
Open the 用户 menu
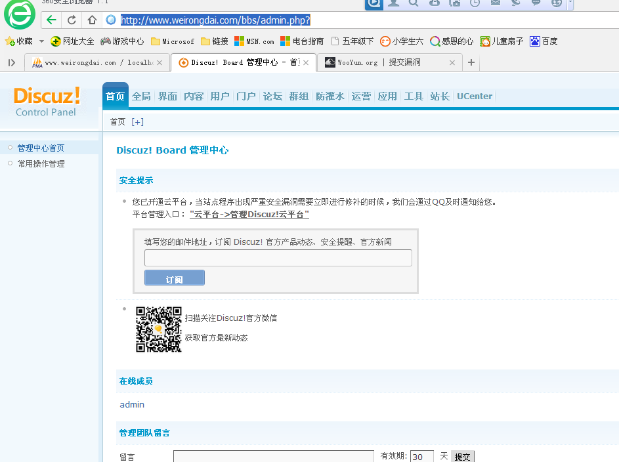click(220, 96)
